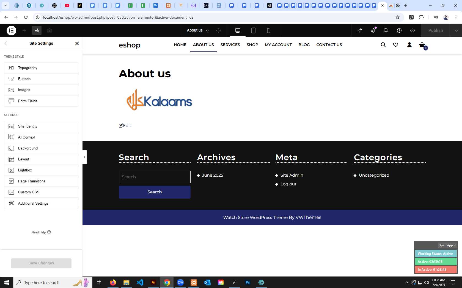
Task: Open Form Fields theme style settings
Action: (41, 101)
